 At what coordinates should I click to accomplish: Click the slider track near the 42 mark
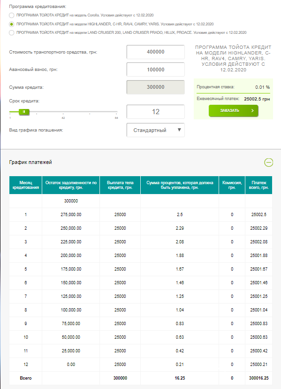(x=63, y=112)
